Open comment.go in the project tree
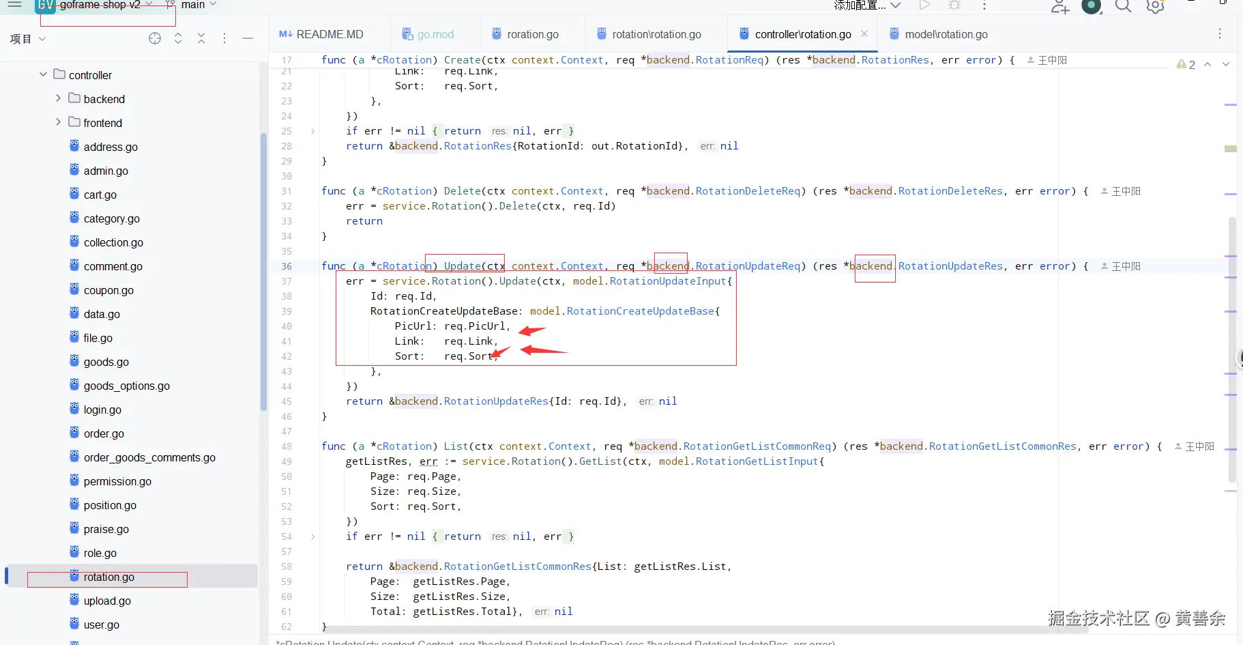This screenshot has height=645, width=1243. pyautogui.click(x=113, y=266)
